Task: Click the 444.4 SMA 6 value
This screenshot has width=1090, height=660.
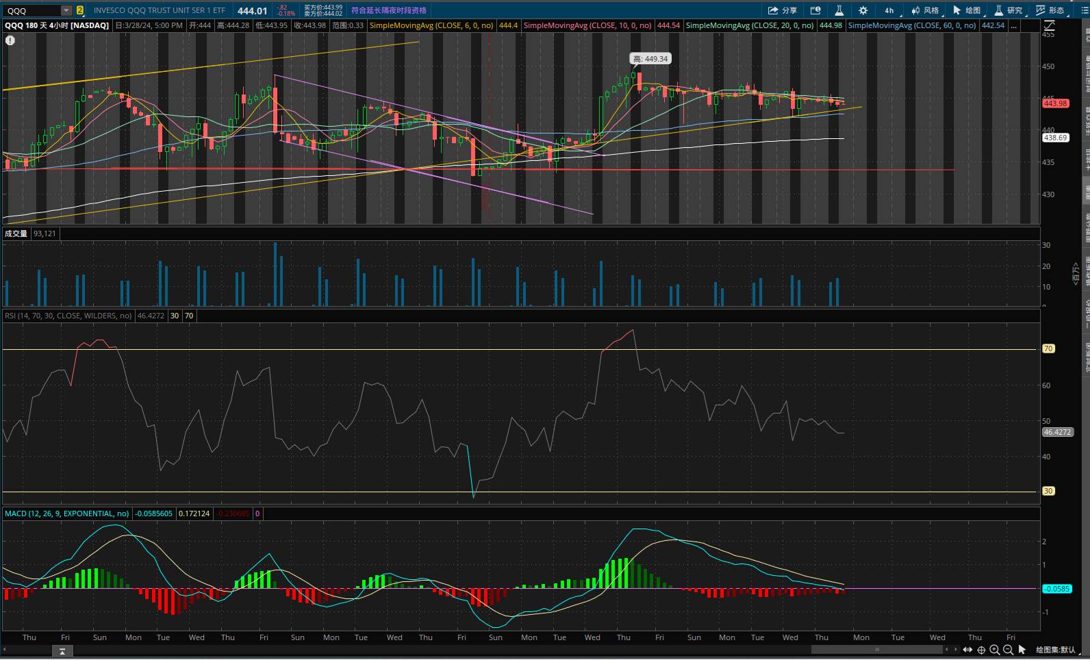Action: [508, 25]
